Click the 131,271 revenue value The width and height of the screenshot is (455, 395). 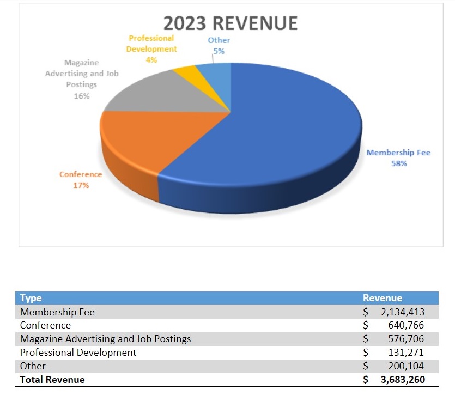406,353
